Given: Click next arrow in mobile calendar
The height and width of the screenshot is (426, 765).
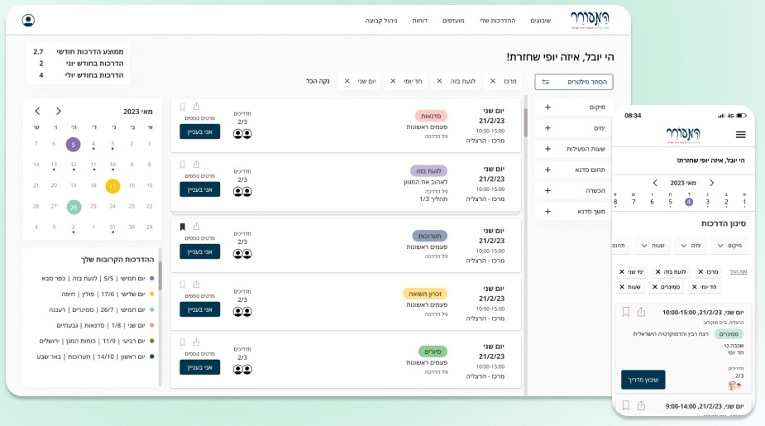Looking at the screenshot, I should (711, 183).
